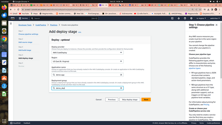The width and height of the screenshot is (222, 125).
Task: Open the AWS support help icon
Action: 185,18
